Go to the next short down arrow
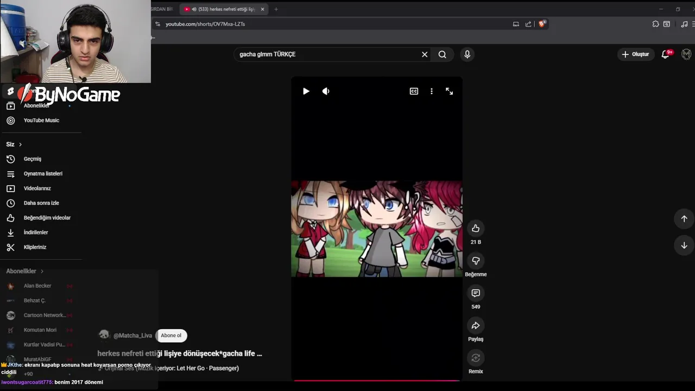695x391 pixels. click(x=684, y=245)
